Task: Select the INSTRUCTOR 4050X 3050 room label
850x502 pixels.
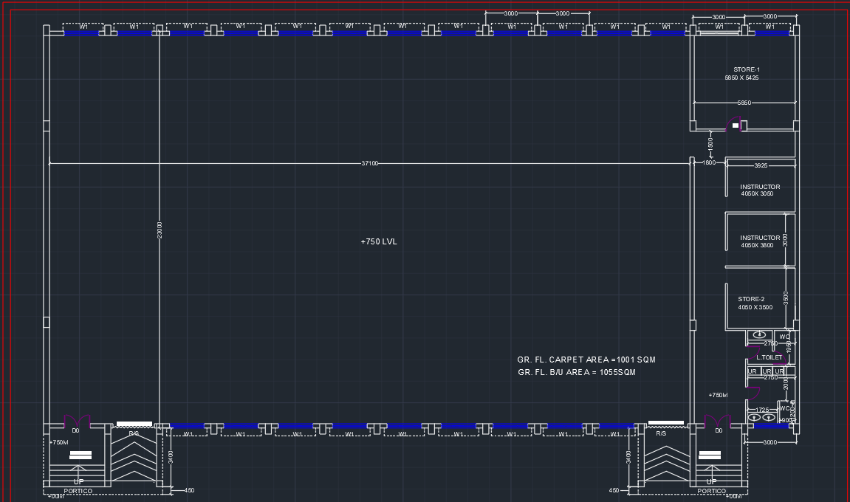Action: (760, 190)
